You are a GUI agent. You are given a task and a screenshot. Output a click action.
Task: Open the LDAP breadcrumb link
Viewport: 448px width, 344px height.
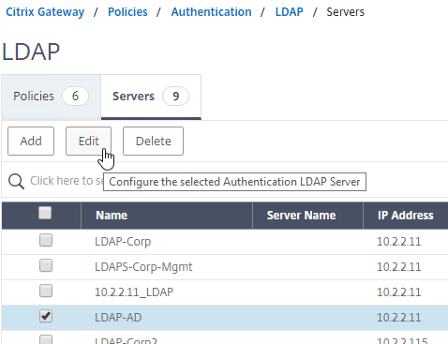pyautogui.click(x=289, y=12)
